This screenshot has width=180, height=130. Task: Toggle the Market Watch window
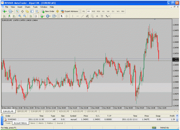pyautogui.click(x=17, y=11)
